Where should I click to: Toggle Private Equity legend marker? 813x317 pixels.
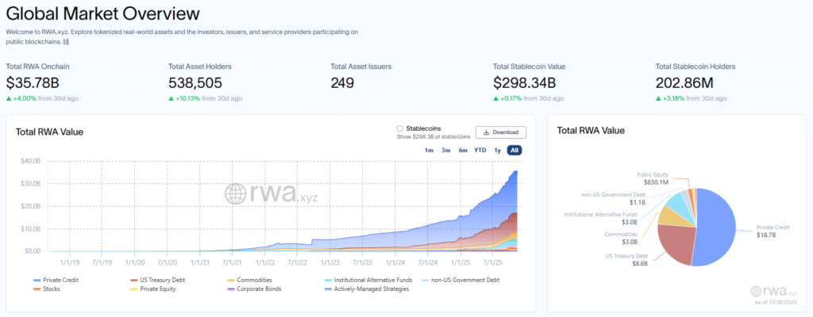134,289
